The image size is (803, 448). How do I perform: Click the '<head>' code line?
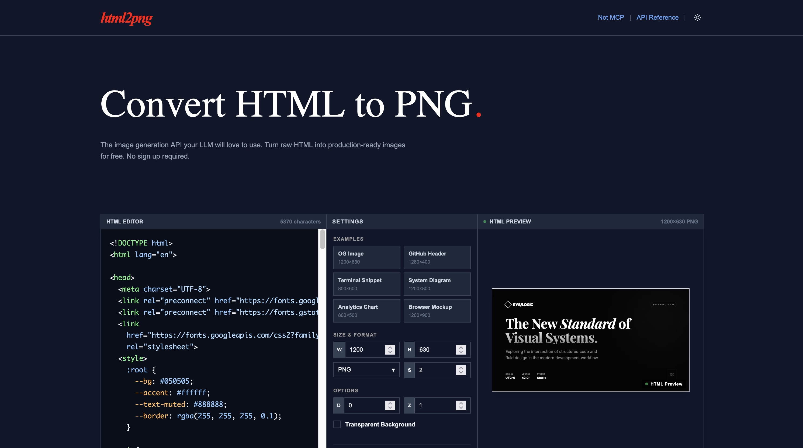click(x=122, y=278)
